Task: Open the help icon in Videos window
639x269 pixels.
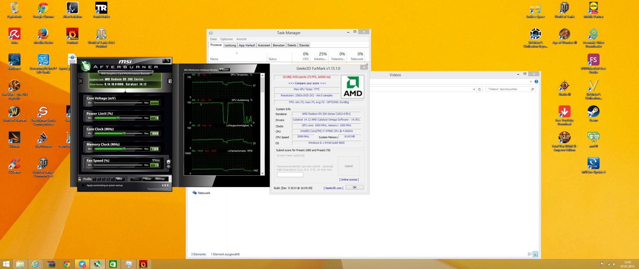Action: click(x=536, y=81)
